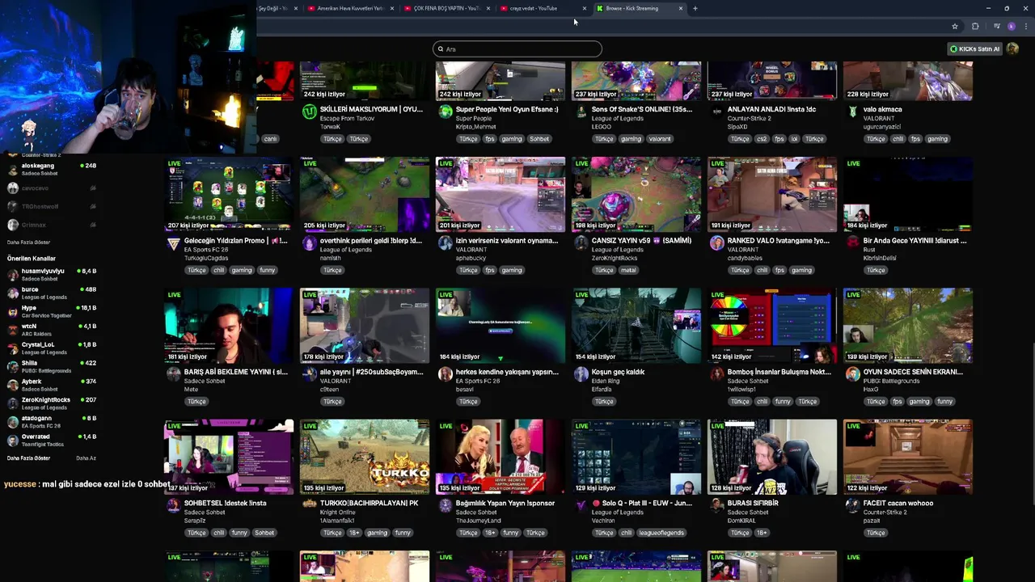Screen dimensions: 1035x582
Task: Click TurkogluCagdas's streamer avatar icon
Action: pos(173,243)
